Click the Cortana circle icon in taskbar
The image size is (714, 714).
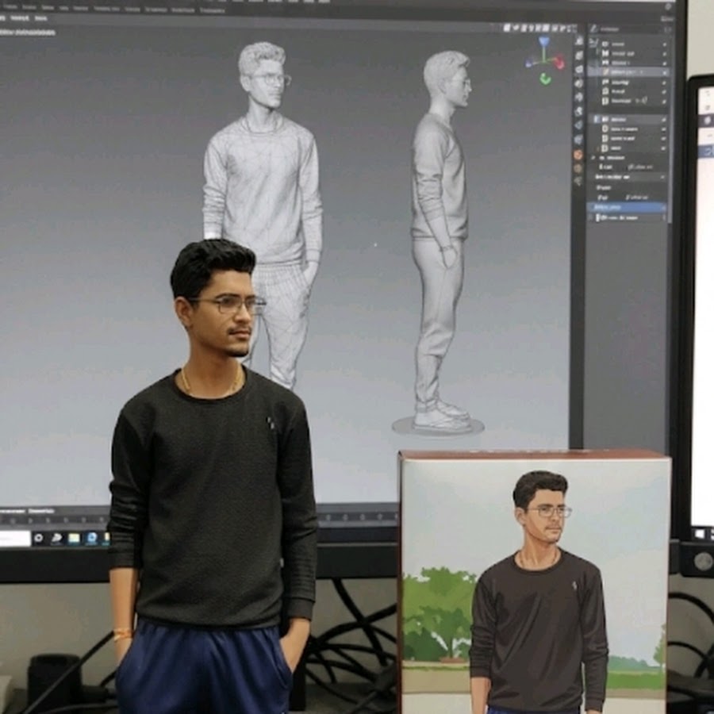[x=37, y=538]
